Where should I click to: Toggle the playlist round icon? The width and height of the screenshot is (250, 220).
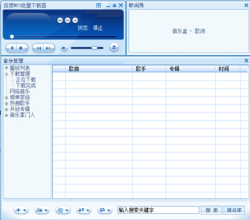click(x=75, y=20)
